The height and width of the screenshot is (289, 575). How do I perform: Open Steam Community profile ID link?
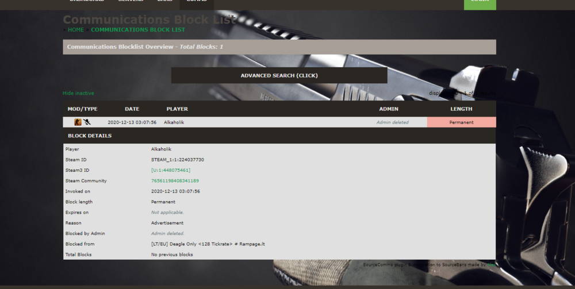point(175,180)
